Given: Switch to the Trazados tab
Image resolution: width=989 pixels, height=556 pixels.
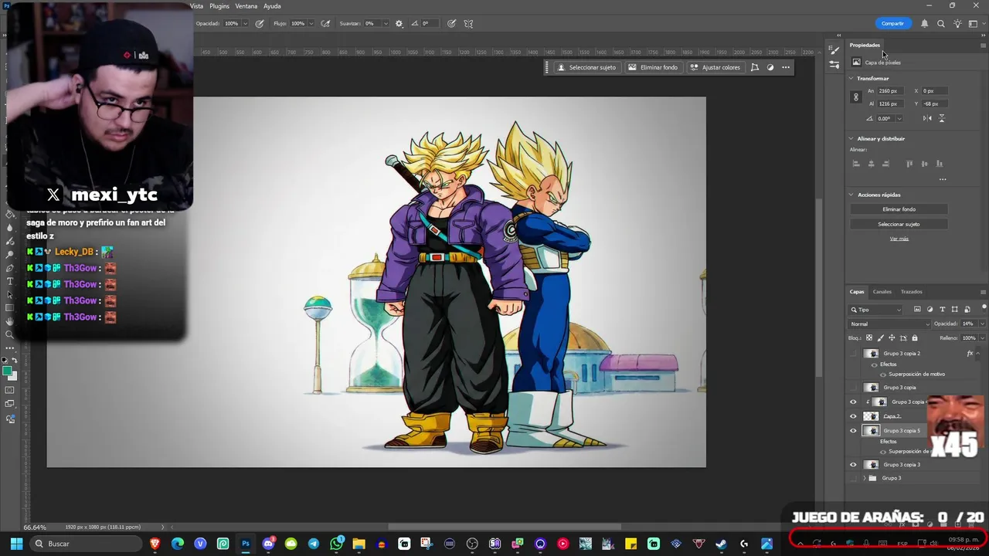Looking at the screenshot, I should point(912,292).
